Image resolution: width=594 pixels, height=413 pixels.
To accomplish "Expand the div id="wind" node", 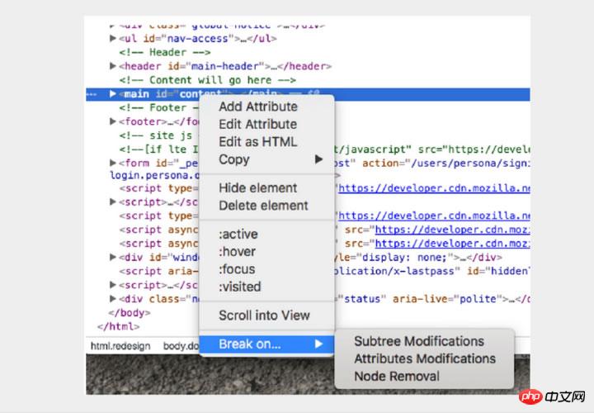I will [x=112, y=257].
